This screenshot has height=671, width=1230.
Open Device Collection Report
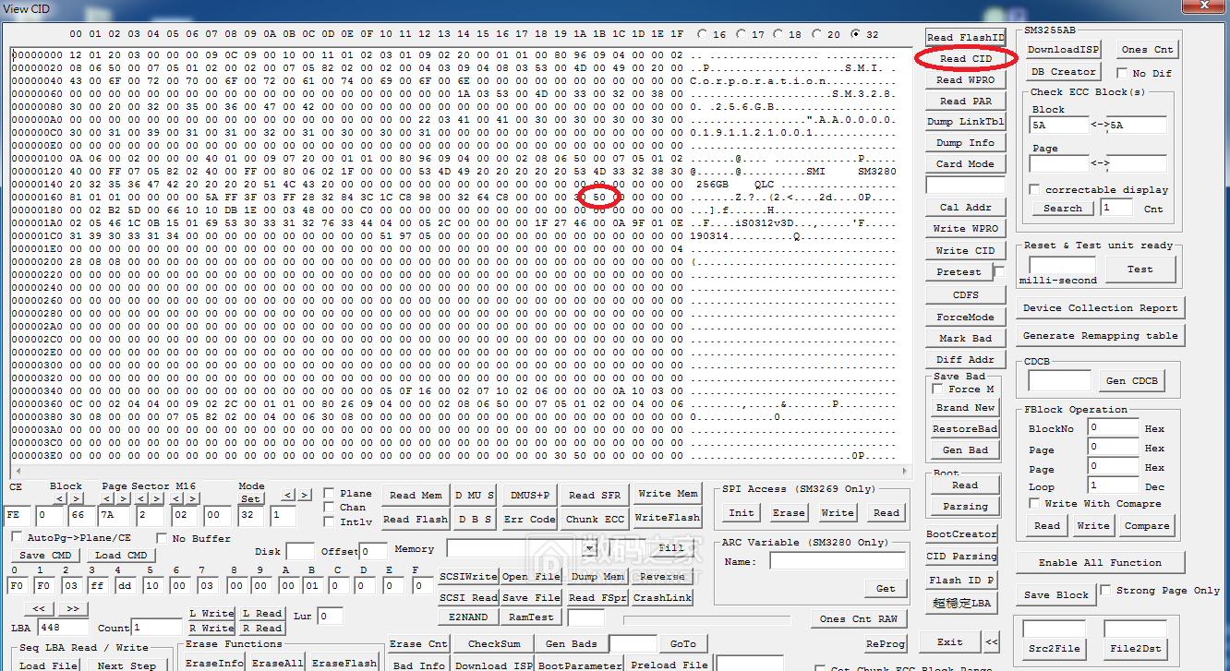1101,308
